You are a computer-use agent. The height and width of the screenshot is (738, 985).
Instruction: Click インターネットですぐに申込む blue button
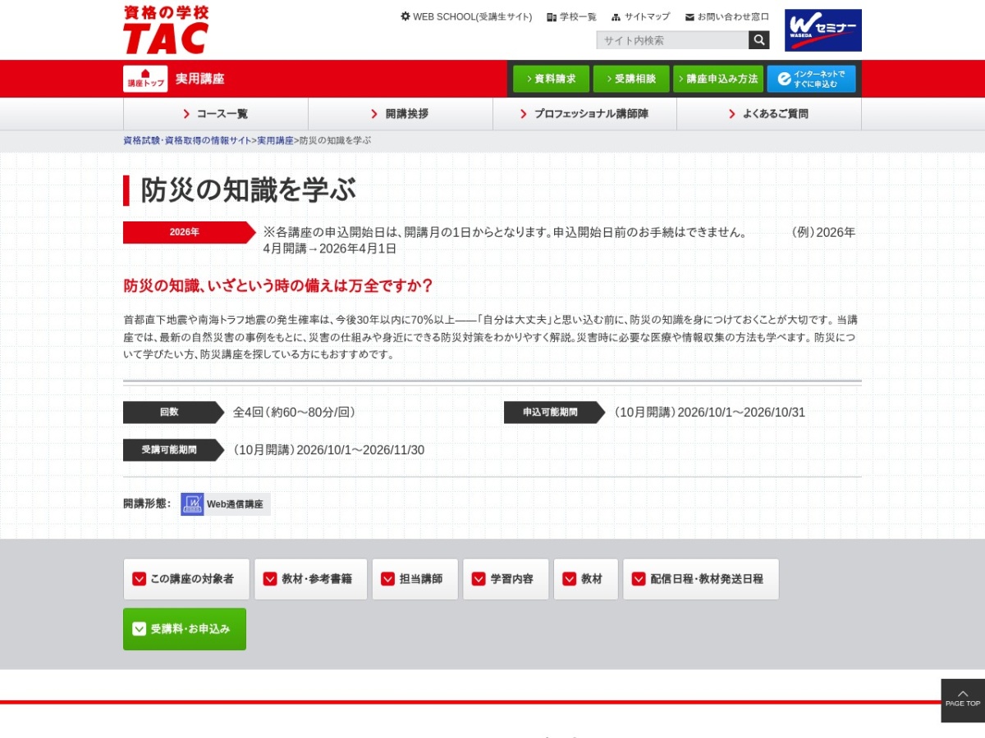(x=811, y=79)
